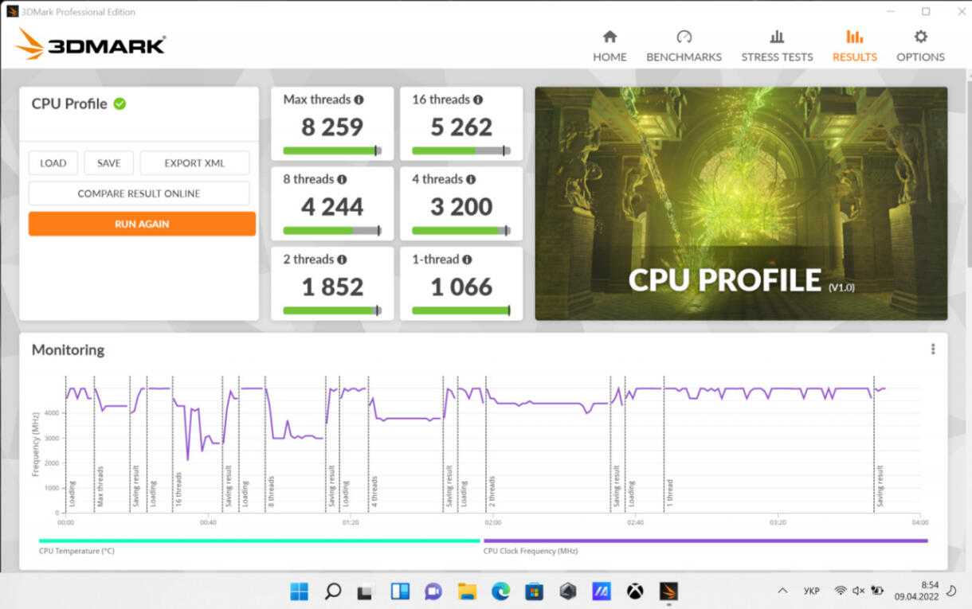Viewport: 972px width, 609px height.
Task: Open Options via the gear icon
Action: pos(920,37)
